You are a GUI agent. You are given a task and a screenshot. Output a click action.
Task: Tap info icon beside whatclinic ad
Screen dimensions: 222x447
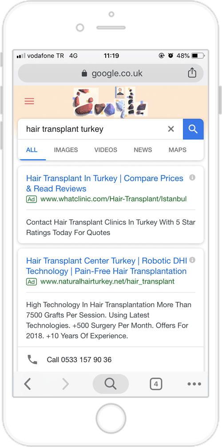[192, 178]
